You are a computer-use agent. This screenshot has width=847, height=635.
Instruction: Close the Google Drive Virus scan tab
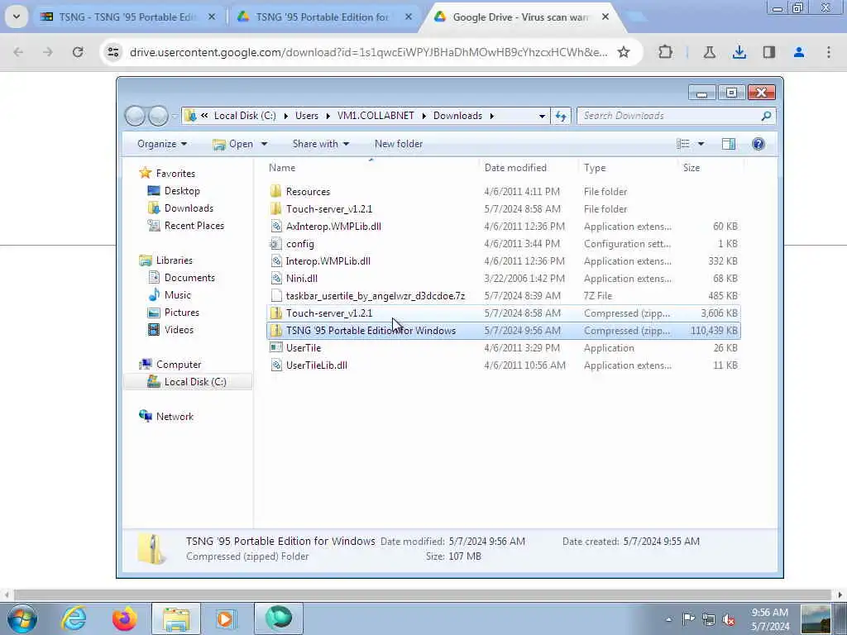click(605, 17)
